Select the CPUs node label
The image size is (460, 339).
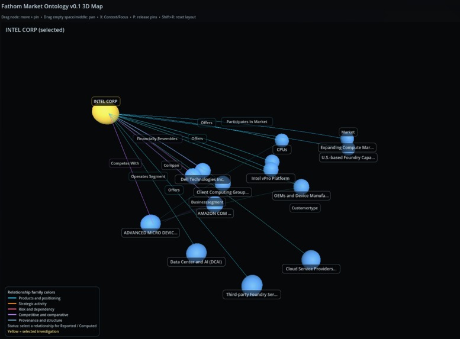(282, 150)
